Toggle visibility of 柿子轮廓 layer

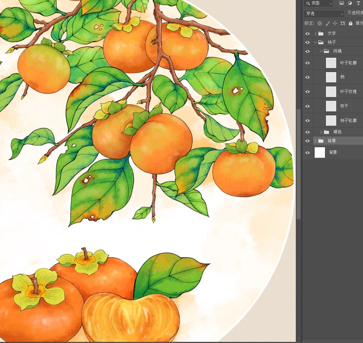click(x=307, y=121)
